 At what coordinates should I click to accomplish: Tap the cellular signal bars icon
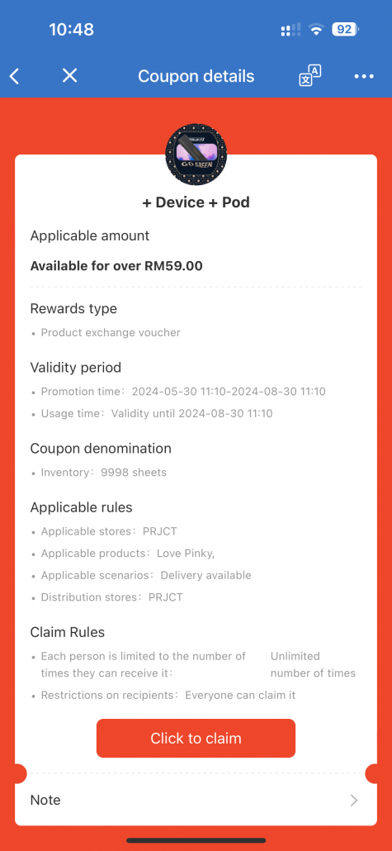(x=291, y=31)
